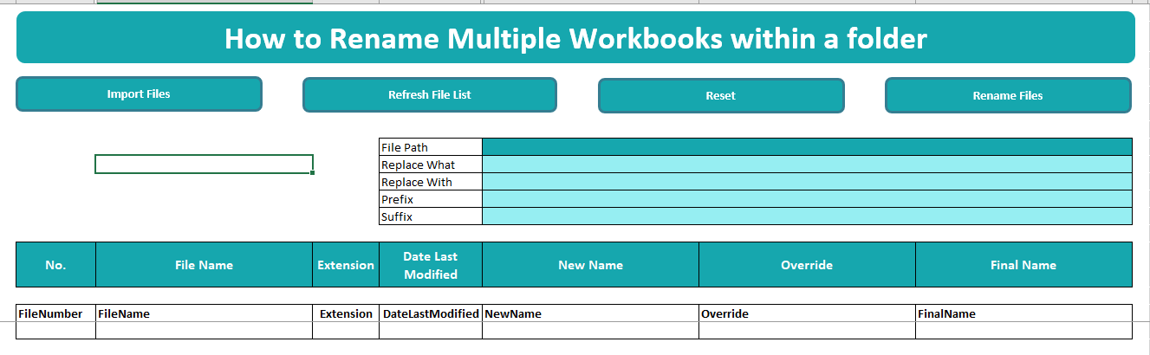Viewport: 1150px width, 355px height.
Task: Select the empty cell under FileName
Action: [204, 331]
